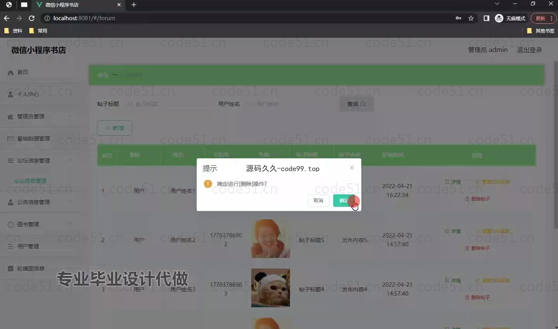Click the 查询 search button
Image resolution: width=558 pixels, height=329 pixels.
click(356, 104)
